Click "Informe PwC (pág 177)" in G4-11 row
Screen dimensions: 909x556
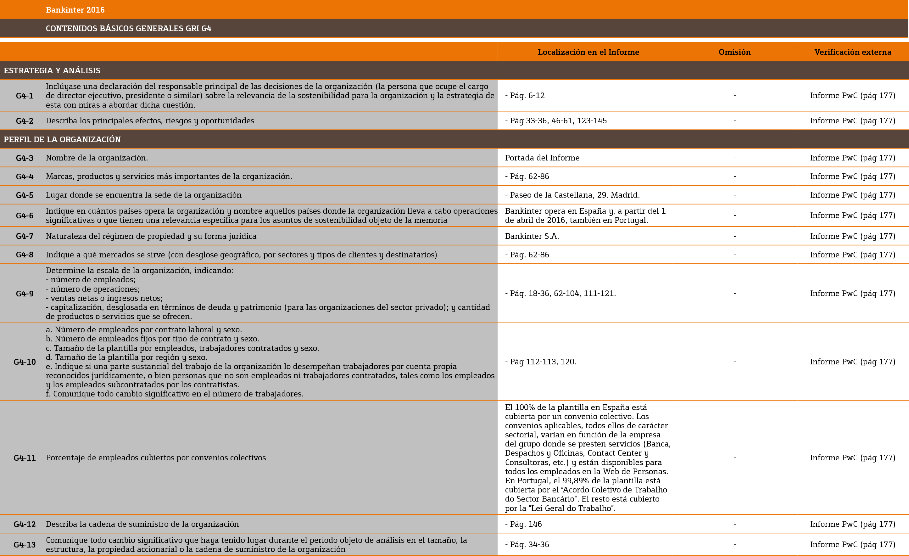tap(853, 458)
